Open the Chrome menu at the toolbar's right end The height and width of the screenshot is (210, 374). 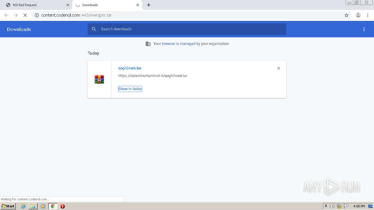[368, 15]
